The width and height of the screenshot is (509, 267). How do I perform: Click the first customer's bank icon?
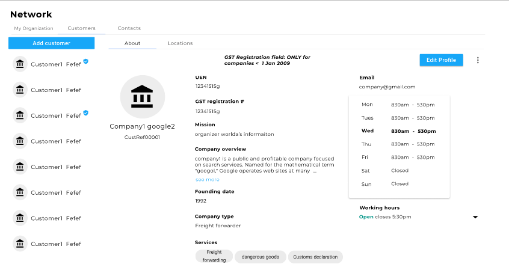tap(20, 64)
